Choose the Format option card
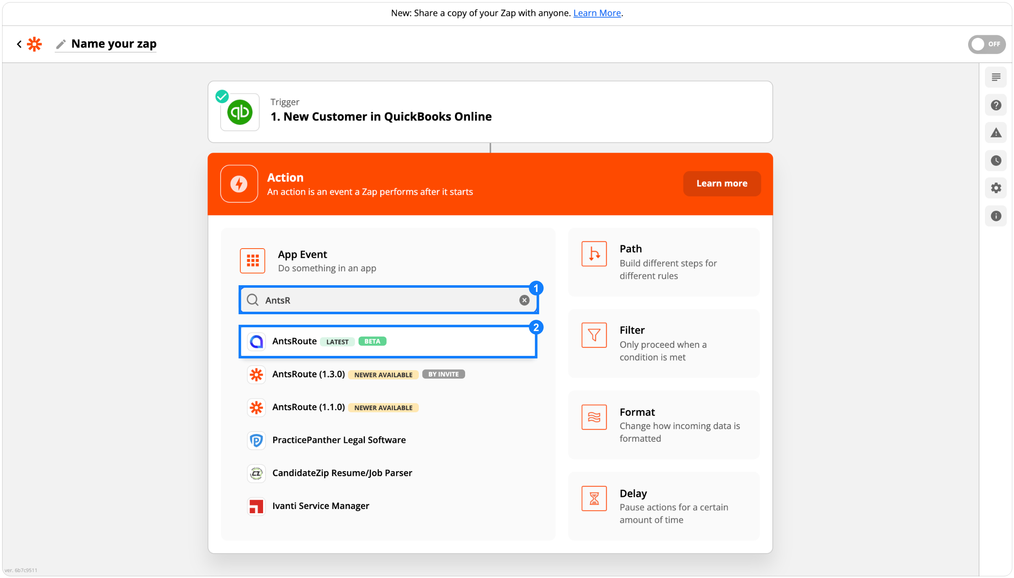This screenshot has height=578, width=1014. pos(664,425)
